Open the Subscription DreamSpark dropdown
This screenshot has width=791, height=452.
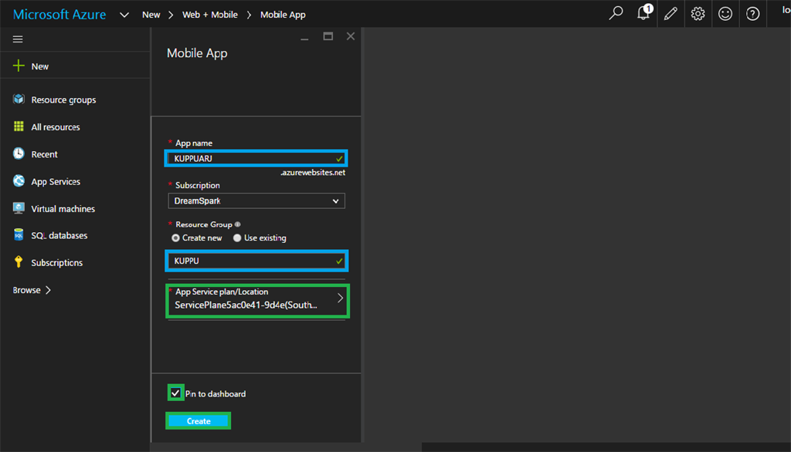pos(256,201)
